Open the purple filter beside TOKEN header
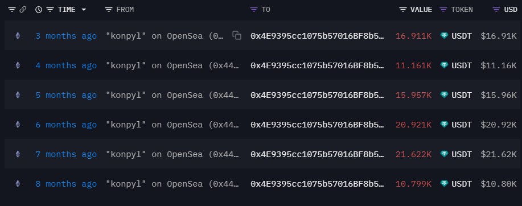 [x=443, y=10]
